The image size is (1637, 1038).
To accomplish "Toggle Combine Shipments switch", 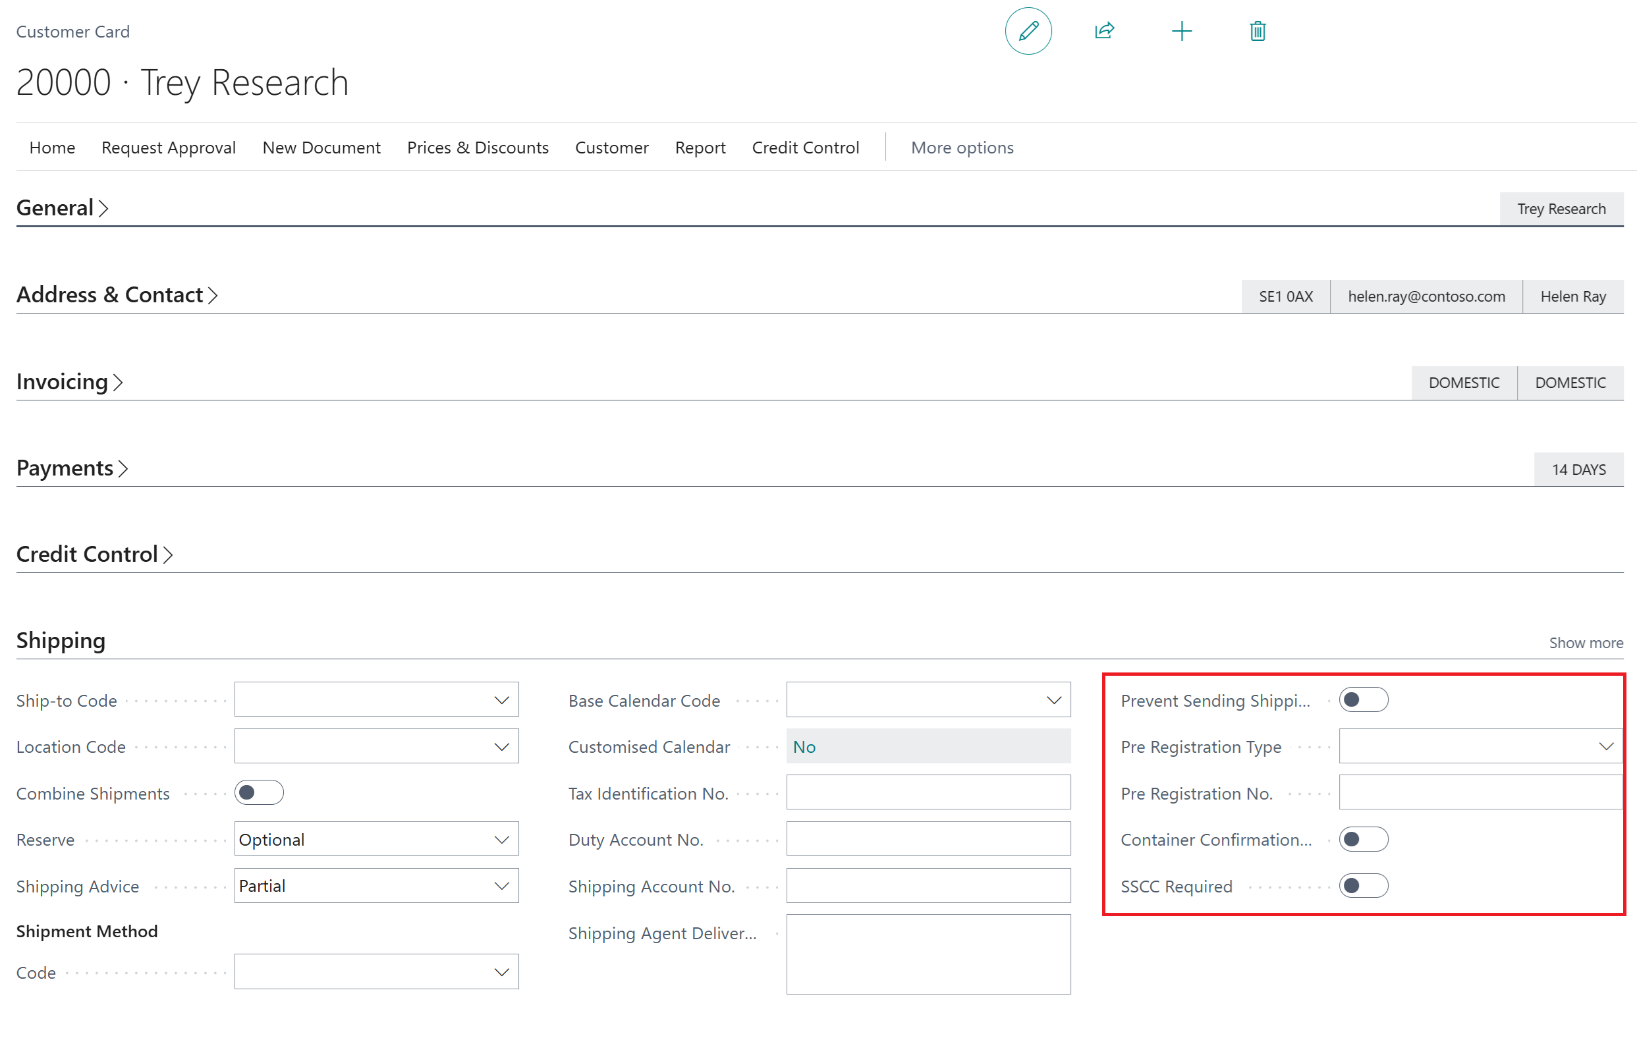I will coord(259,793).
